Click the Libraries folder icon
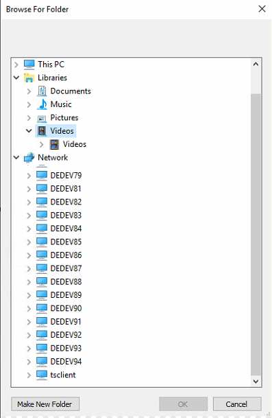The width and height of the screenshot is (272, 418). coord(29,78)
